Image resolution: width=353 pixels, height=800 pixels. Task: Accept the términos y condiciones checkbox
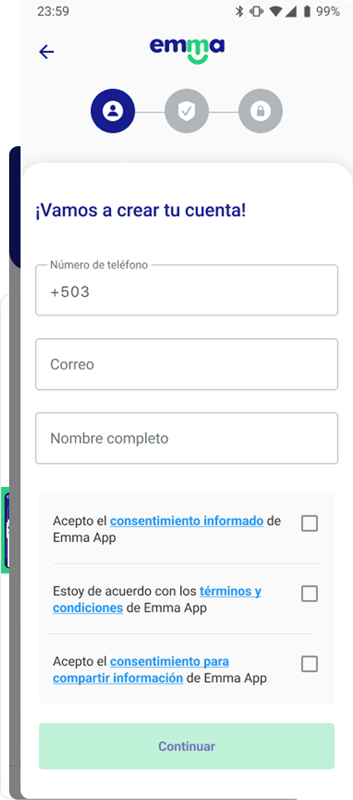coord(309,594)
